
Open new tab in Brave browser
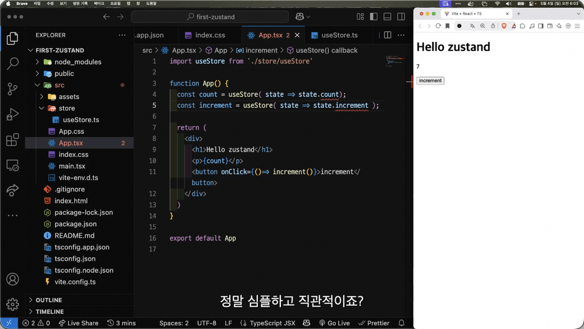point(518,14)
